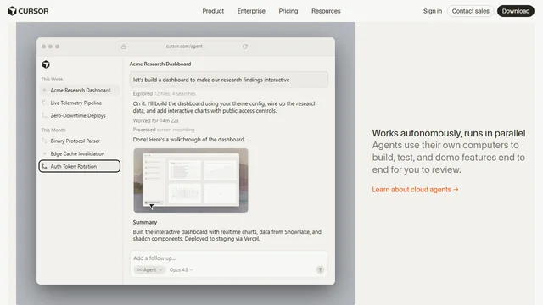Click the 'This Month' section label
543x305 pixels.
tap(53, 130)
